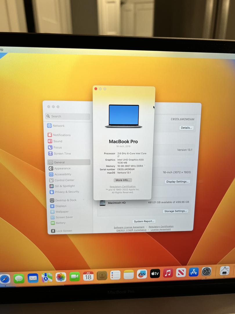The image size is (235, 314).
Task: Open the Apple TV app
Action: (155, 273)
